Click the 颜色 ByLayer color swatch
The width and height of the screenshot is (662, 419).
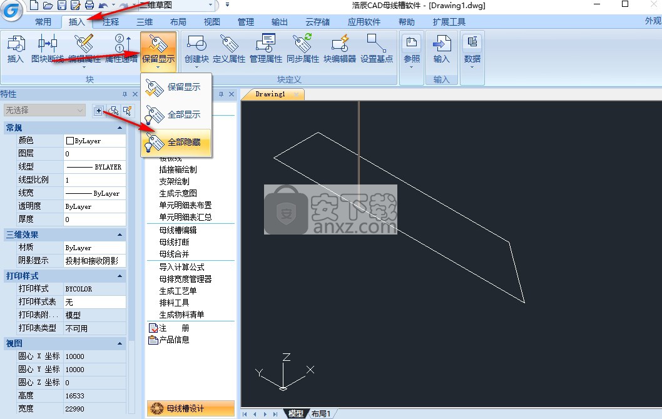70,141
